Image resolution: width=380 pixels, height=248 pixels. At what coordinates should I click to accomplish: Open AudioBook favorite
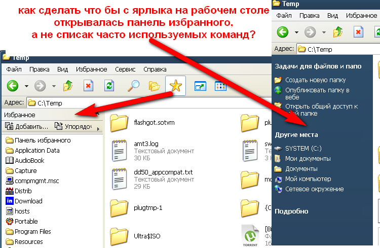25,161
